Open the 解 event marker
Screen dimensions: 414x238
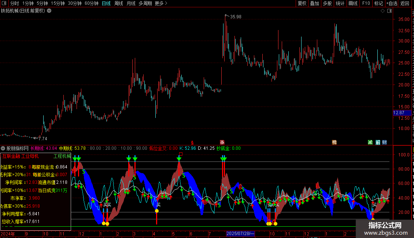pyautogui.click(x=378, y=142)
